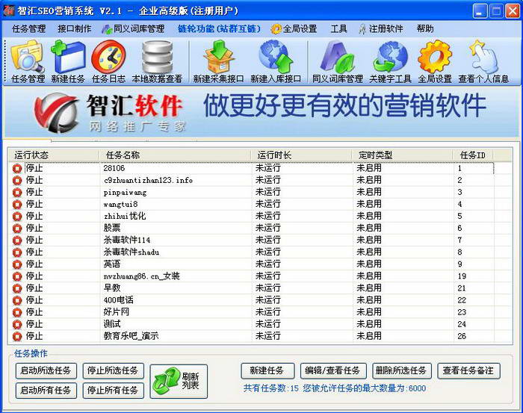The width and height of the screenshot is (523, 413).
Task: Open 任务管理 toolbar icon
Action: point(28,62)
